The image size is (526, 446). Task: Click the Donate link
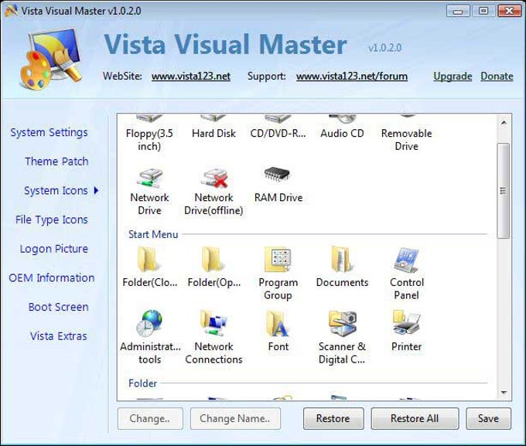(x=497, y=77)
